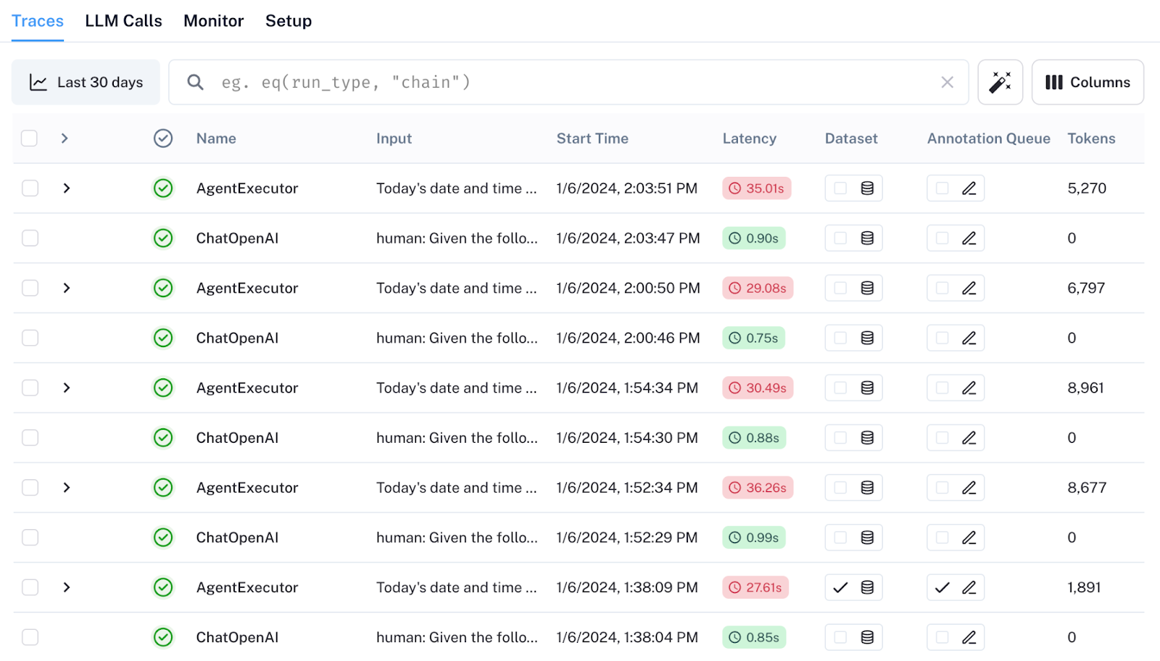
Task: Click the Tokens column header
Action: pyautogui.click(x=1091, y=138)
